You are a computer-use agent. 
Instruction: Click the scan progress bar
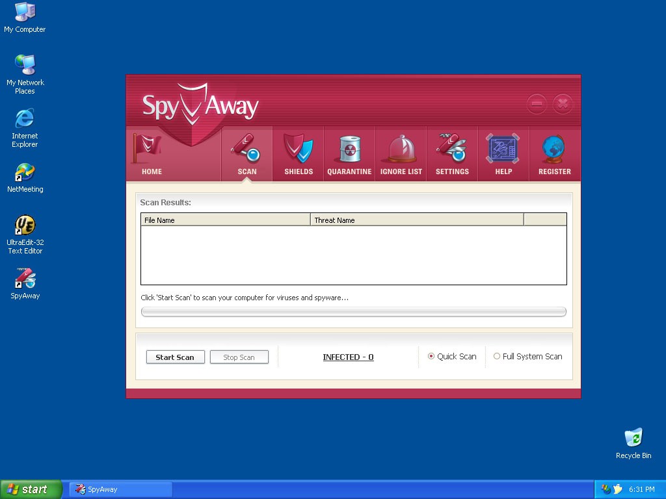pyautogui.click(x=353, y=312)
